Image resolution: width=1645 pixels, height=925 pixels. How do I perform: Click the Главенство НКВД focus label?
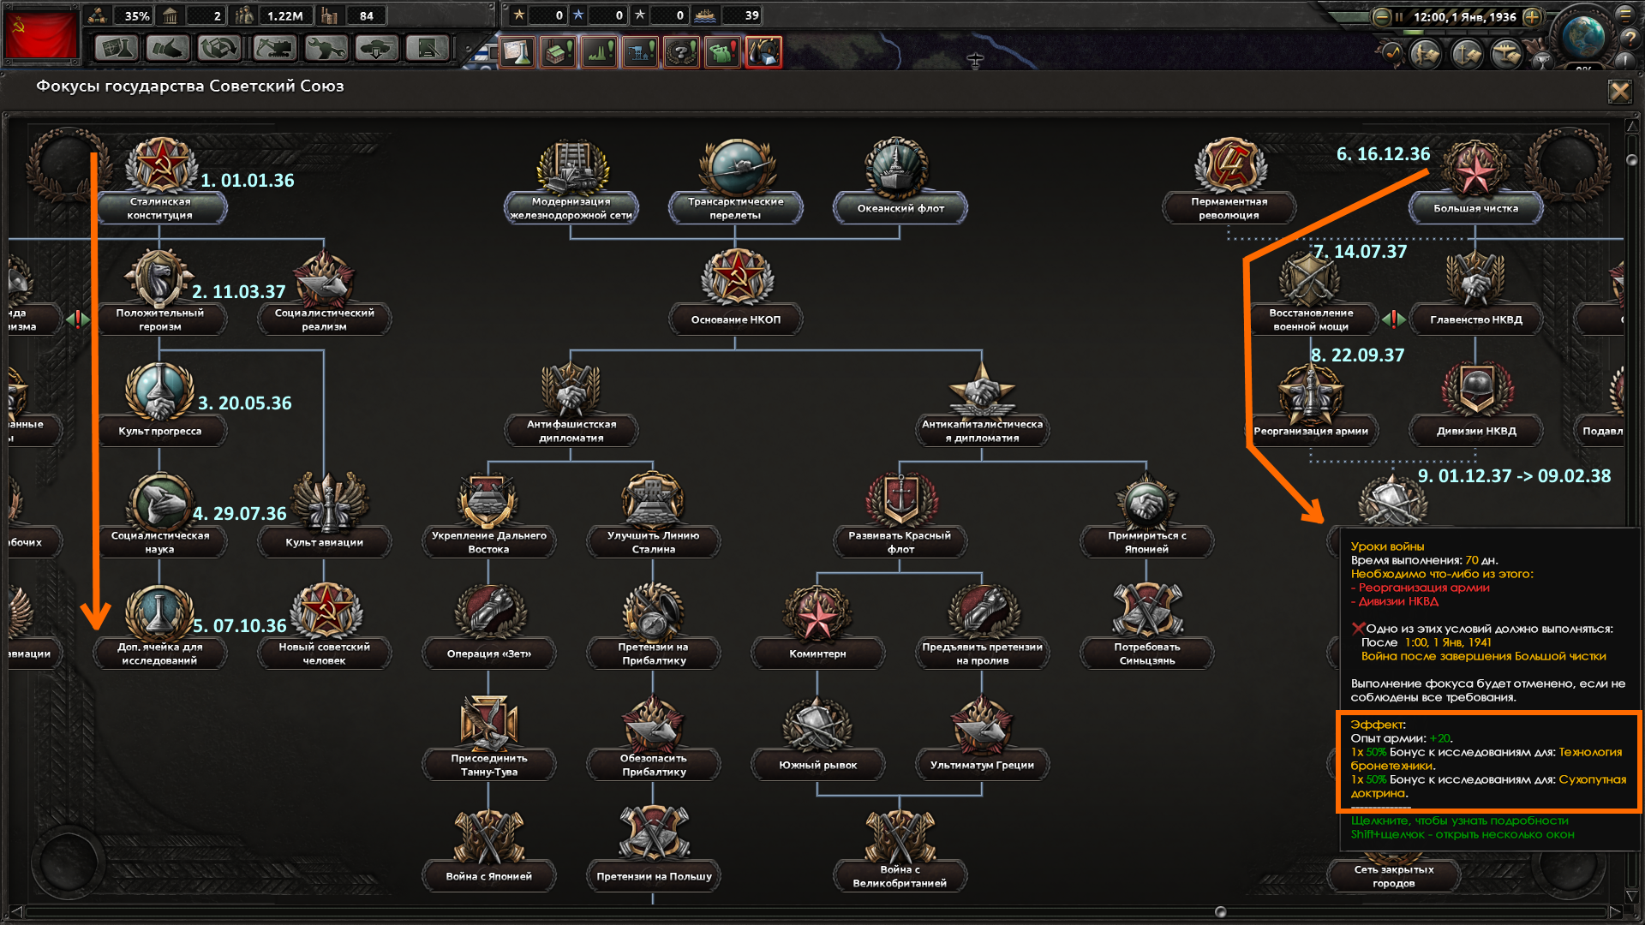[1475, 319]
